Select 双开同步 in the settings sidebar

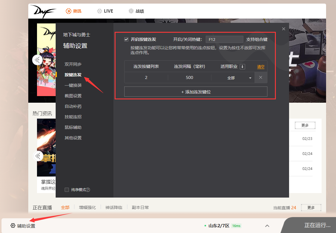point(73,64)
